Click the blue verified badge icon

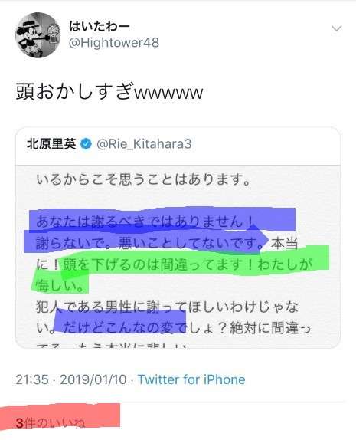86,144
